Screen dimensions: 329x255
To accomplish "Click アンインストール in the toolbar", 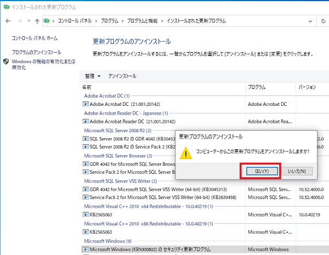I will 122,76.
